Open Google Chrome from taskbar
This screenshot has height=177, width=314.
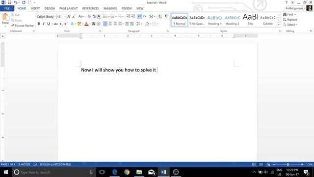[x=127, y=172]
